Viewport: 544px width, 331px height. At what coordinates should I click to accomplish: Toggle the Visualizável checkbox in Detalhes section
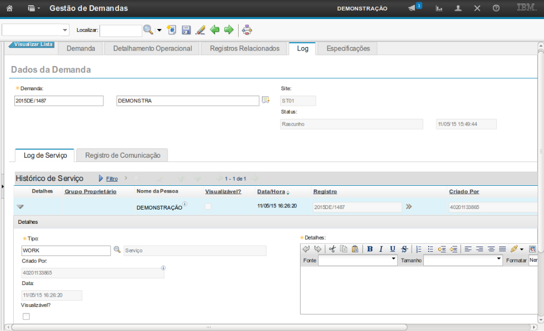pos(26,316)
